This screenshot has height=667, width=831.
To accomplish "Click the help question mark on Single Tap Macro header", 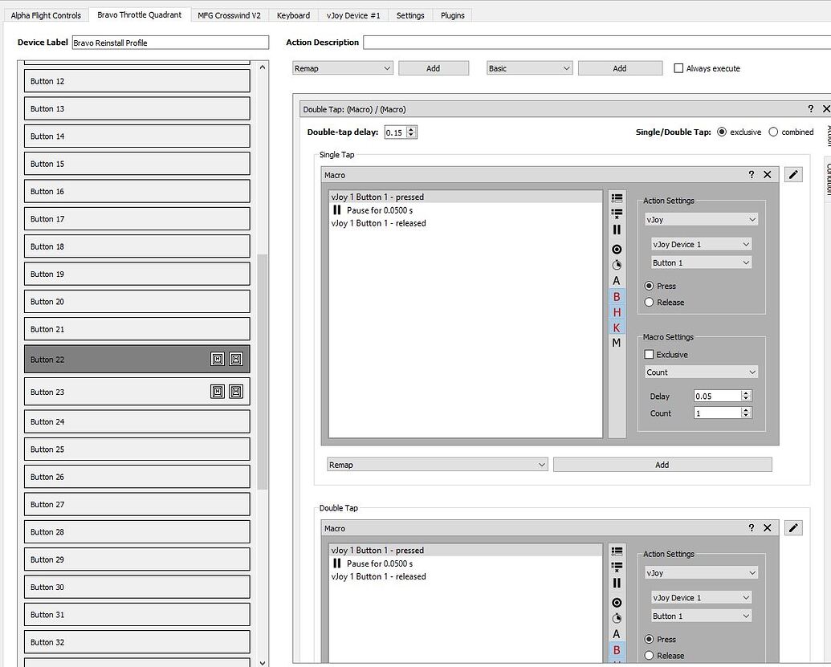I will click(x=752, y=174).
